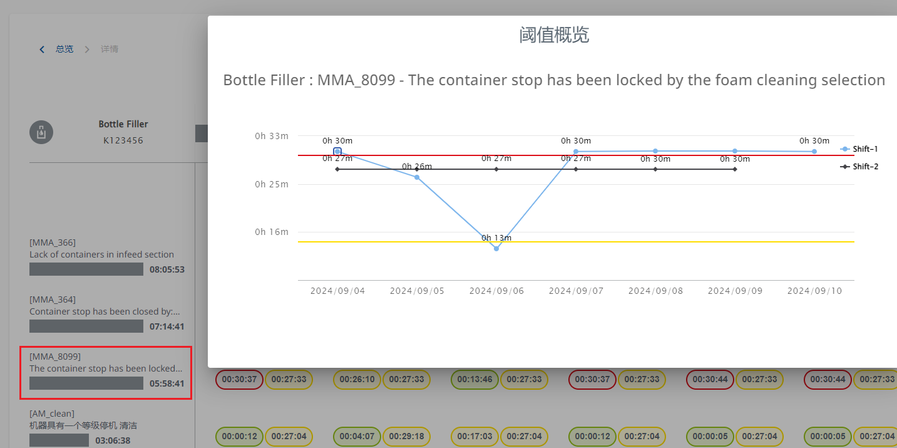Viewport: 897px width, 448px height.
Task: Click the 00:26:10 duration badge
Action: (x=356, y=379)
